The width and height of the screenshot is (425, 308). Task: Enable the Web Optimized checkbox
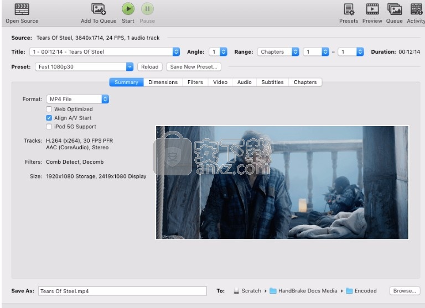click(49, 109)
